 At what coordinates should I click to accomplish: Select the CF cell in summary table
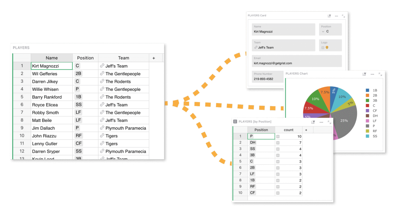tap(261, 193)
